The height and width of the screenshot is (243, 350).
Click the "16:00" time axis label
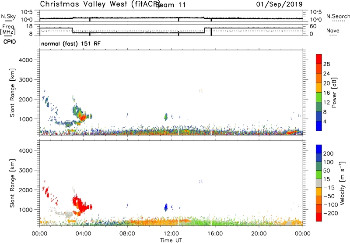215,234
